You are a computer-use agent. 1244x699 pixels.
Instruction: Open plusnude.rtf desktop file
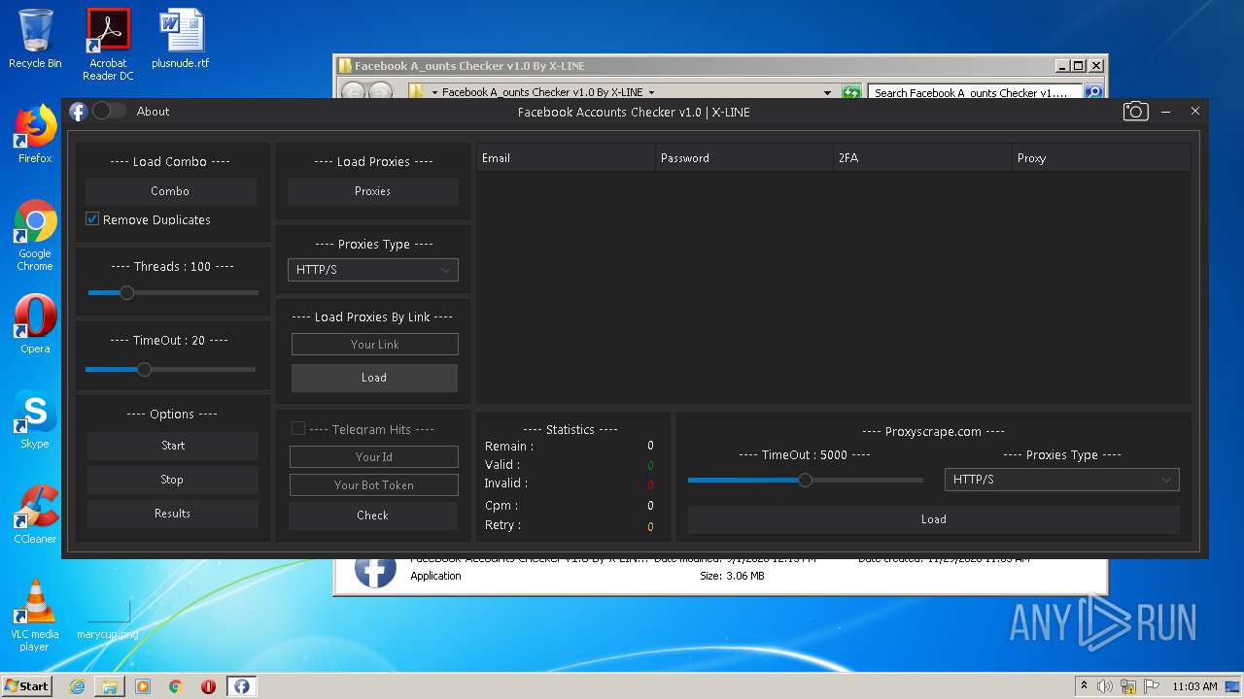181,40
